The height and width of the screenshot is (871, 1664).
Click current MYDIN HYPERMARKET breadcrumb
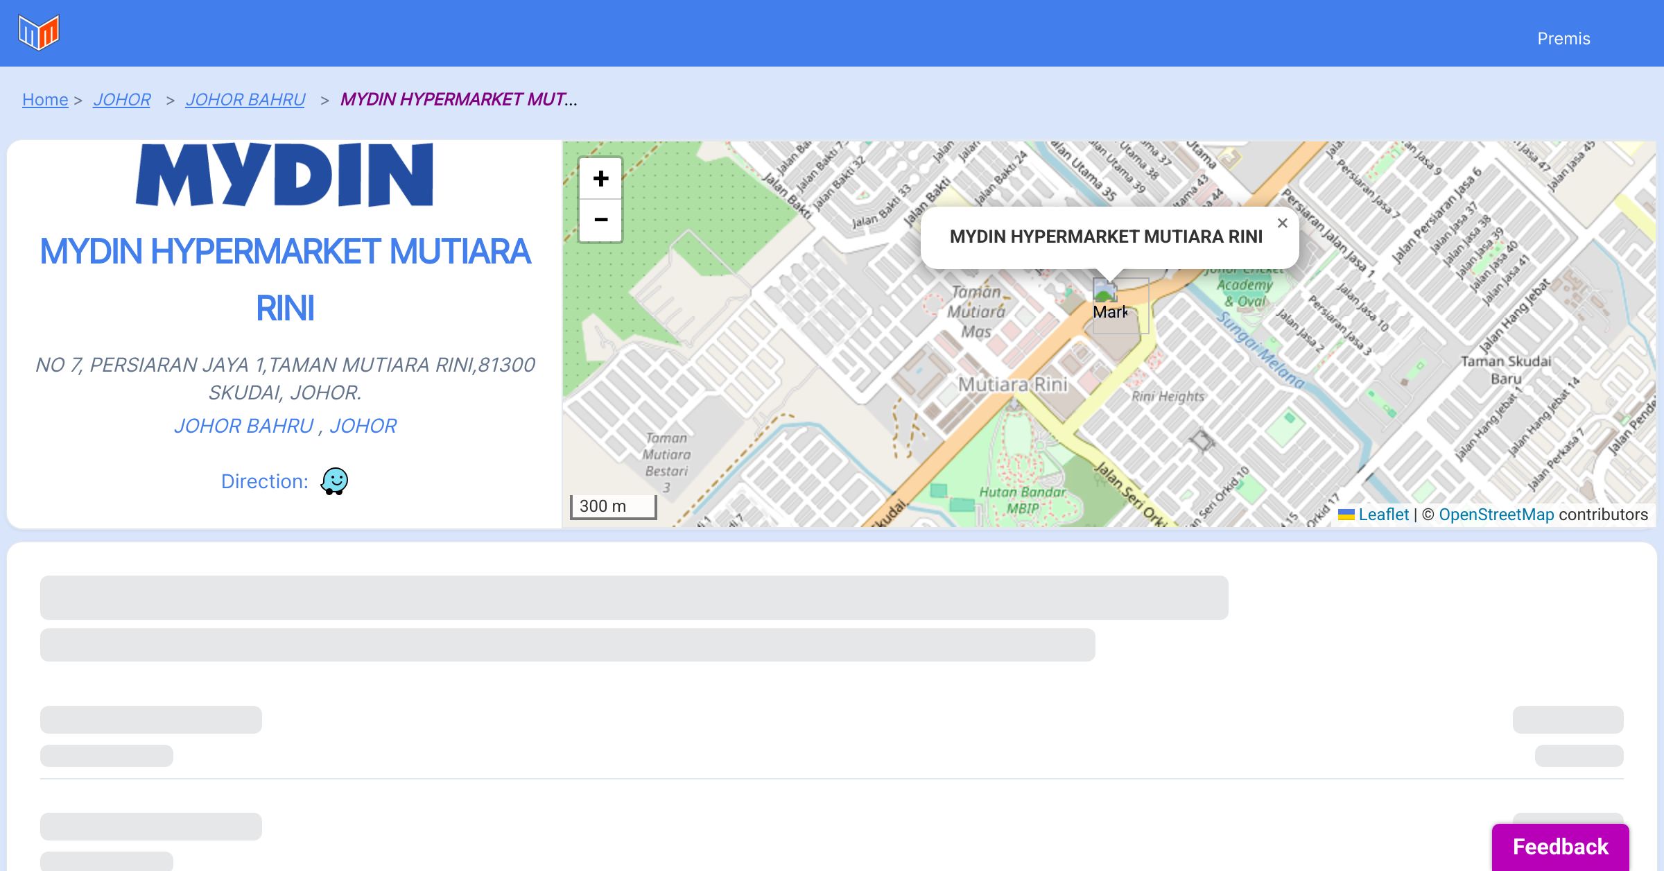458,100
